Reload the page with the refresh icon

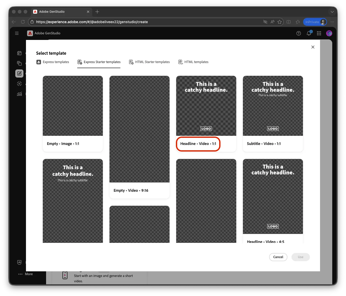point(23,22)
